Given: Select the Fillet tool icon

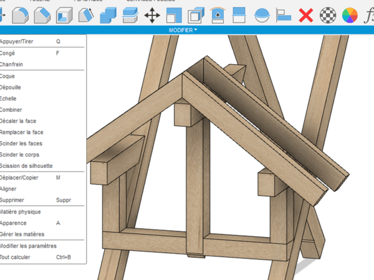Looking at the screenshot, I should (x=21, y=15).
